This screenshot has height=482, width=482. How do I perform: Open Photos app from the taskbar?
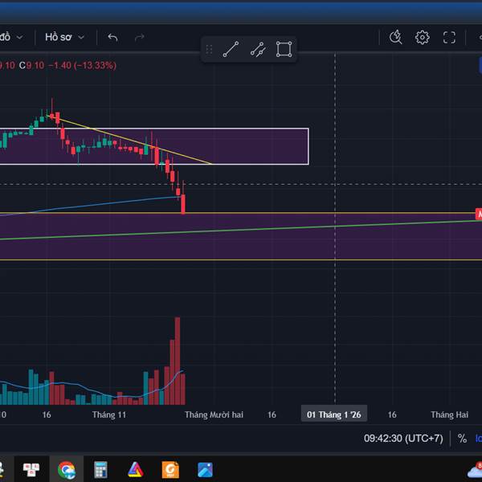point(205,470)
